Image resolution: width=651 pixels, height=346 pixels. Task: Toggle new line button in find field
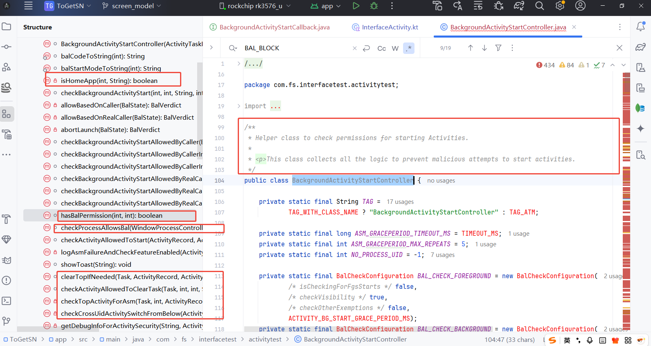click(x=367, y=48)
